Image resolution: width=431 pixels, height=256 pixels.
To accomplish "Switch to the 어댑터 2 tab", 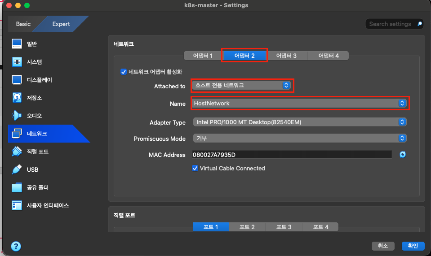I will [x=244, y=56].
